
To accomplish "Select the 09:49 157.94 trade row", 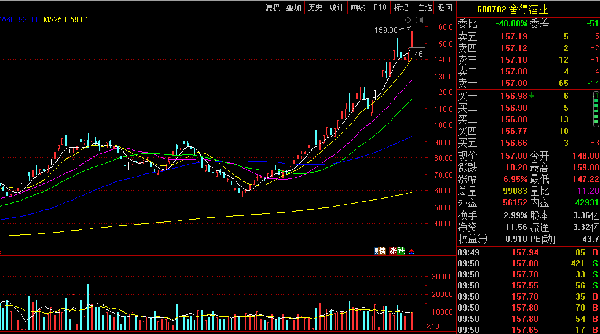I will 528,252.
